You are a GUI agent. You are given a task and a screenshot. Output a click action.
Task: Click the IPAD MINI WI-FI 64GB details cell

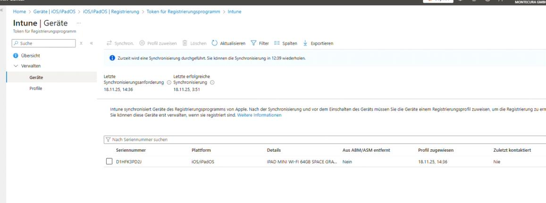302,162
